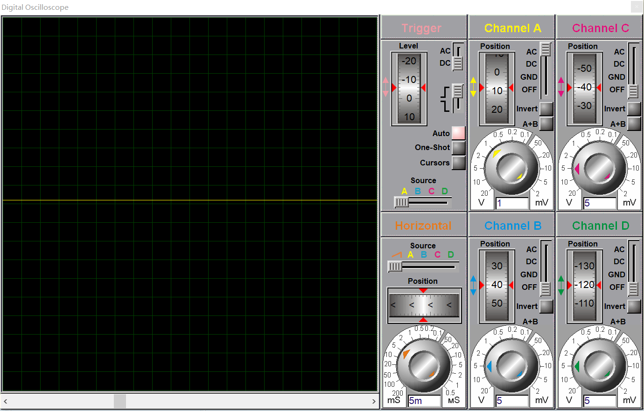This screenshot has height=411, width=644.
Task: Toggle the Cursors button
Action: pos(458,163)
